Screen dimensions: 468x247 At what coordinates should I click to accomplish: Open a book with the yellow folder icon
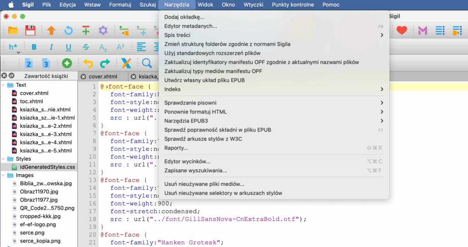coord(13,31)
